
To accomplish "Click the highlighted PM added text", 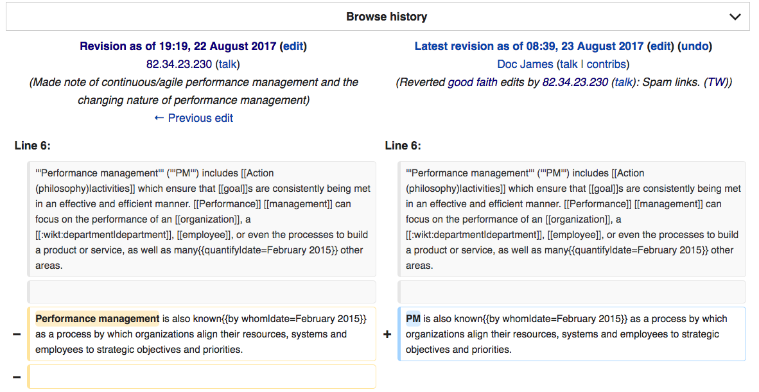I will click(x=413, y=319).
